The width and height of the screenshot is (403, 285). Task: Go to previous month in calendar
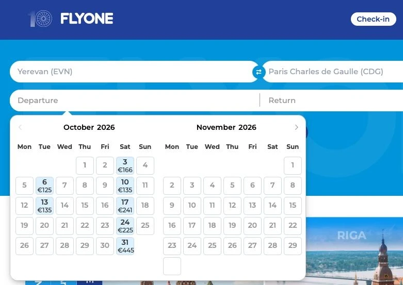[20, 127]
